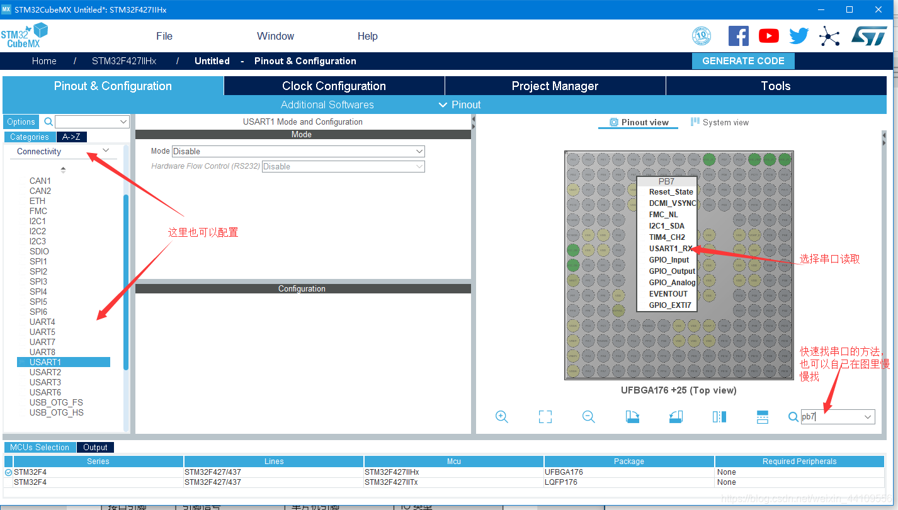Click the zoom out magnifier icon

pyautogui.click(x=589, y=417)
